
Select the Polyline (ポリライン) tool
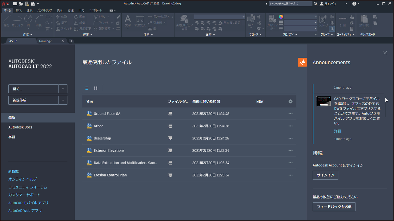point(18,21)
